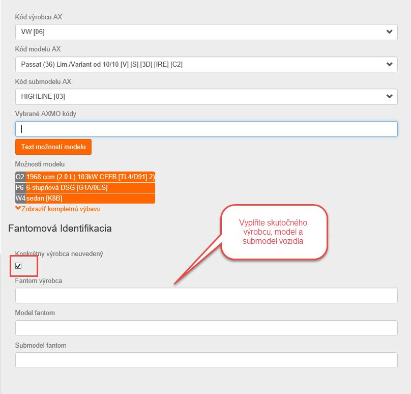This screenshot has height=394, width=411.
Task: Click the Fantom výrobca label
Action: (39, 280)
